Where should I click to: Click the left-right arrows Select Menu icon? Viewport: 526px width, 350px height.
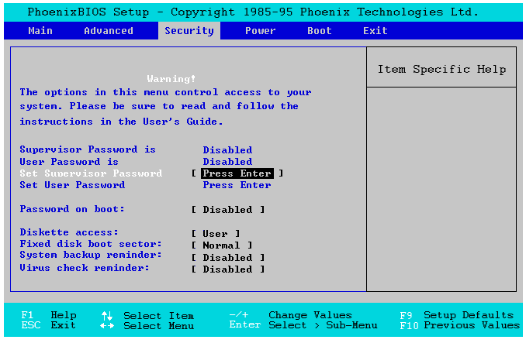(x=106, y=326)
